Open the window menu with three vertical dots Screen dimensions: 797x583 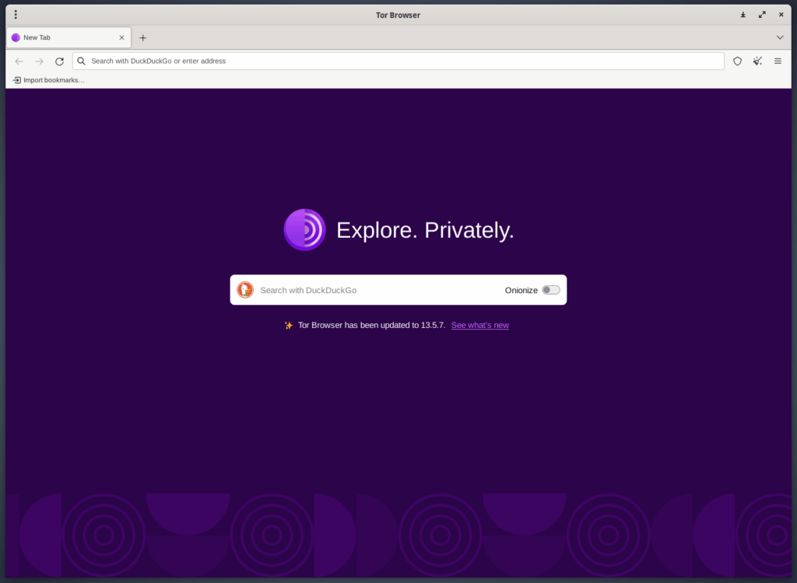pyautogui.click(x=16, y=15)
